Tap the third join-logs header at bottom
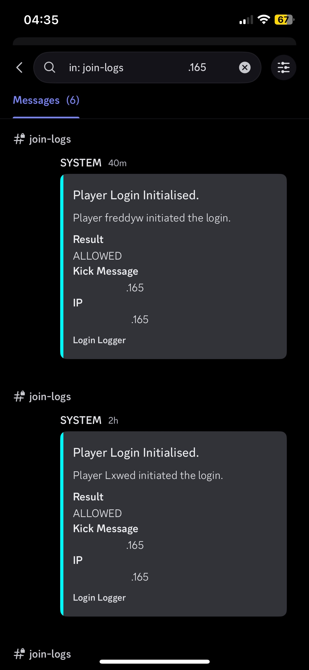 [42, 654]
